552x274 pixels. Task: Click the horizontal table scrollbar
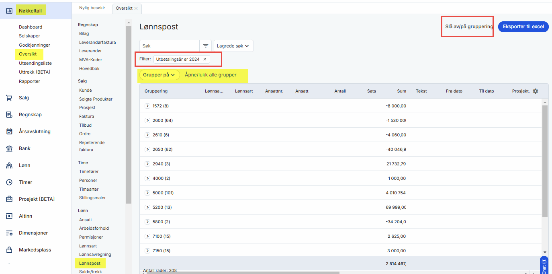tap(241, 272)
